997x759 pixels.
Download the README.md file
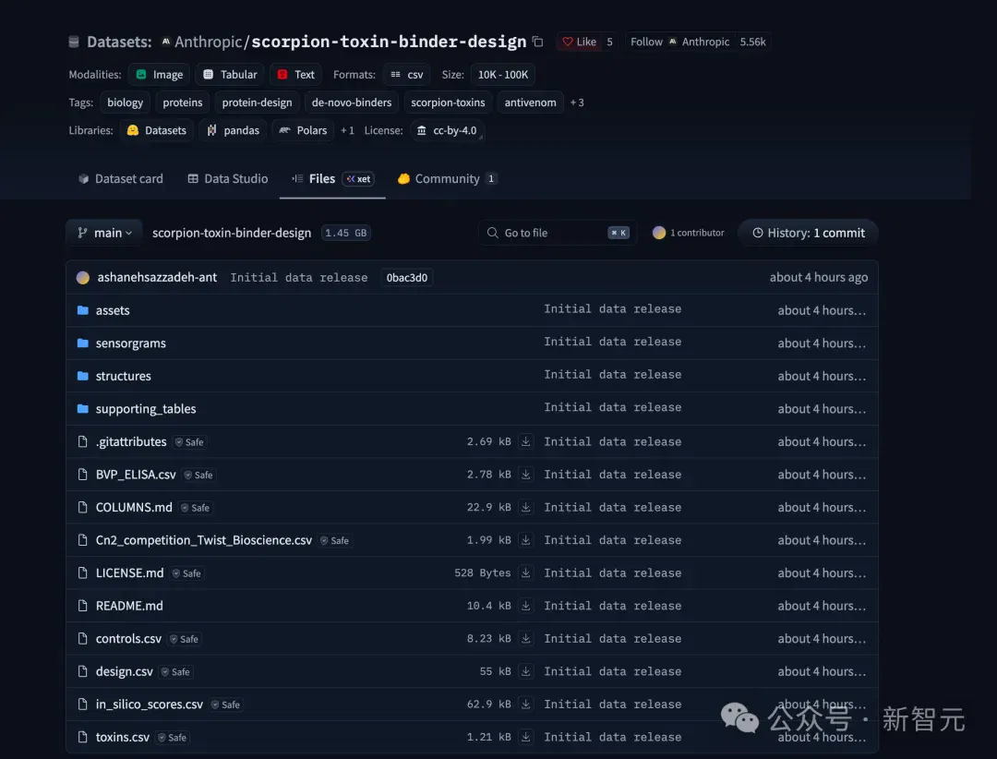click(525, 606)
